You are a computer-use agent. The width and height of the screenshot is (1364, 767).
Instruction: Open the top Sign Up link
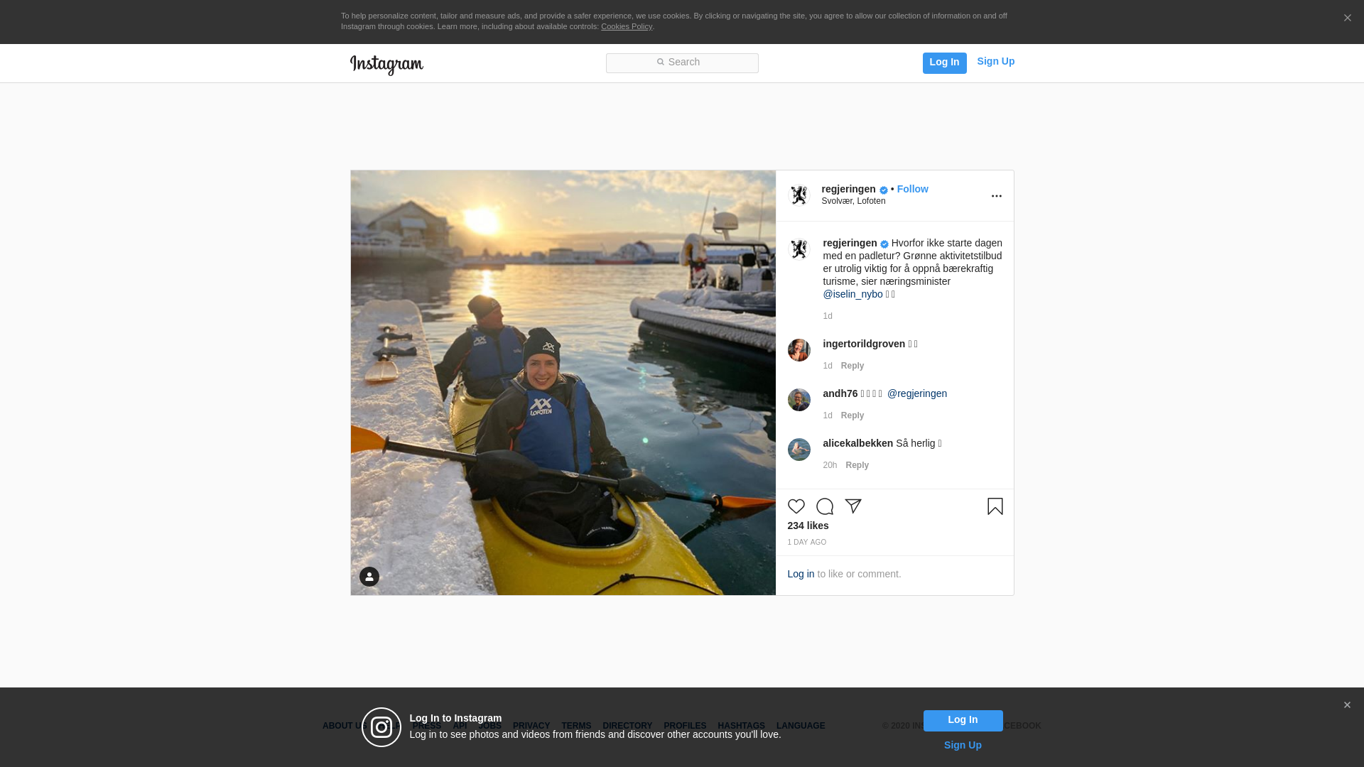click(x=995, y=62)
